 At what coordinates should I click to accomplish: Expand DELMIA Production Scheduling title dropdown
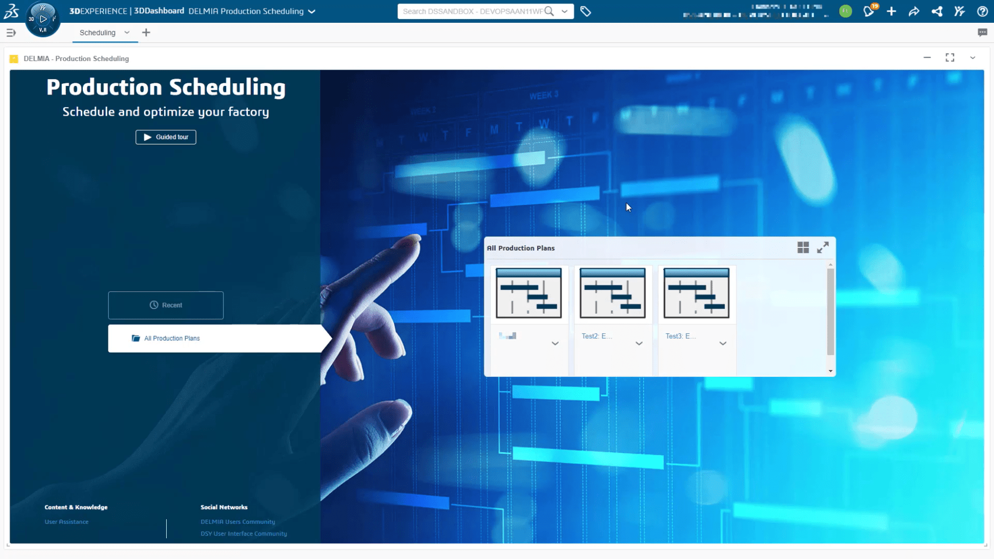pyautogui.click(x=312, y=11)
